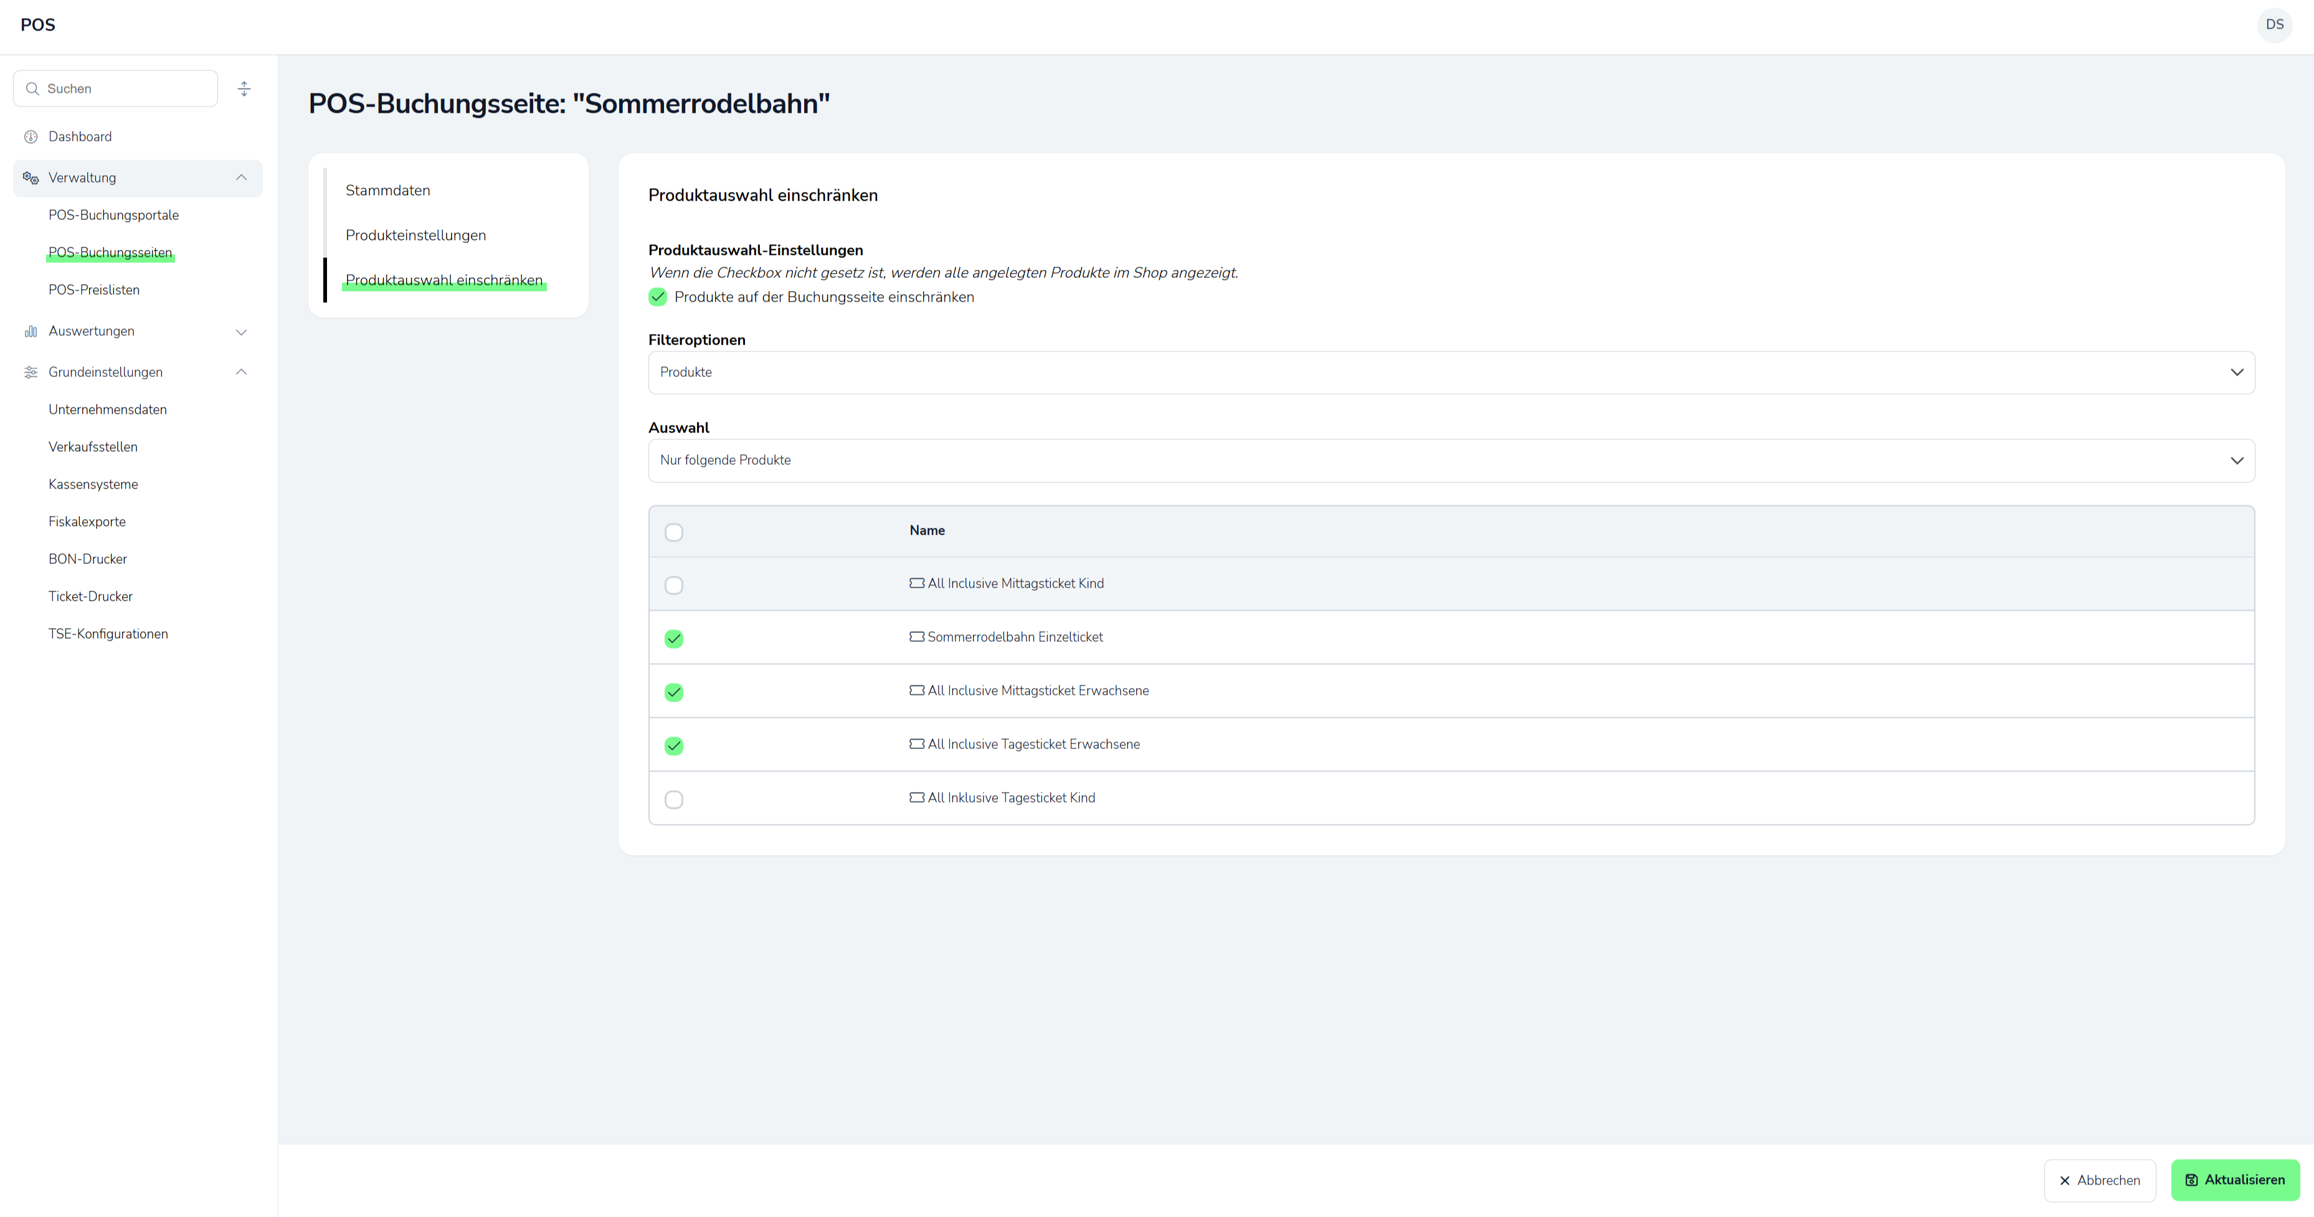Open the Produkteinstellungen tab

coord(416,236)
